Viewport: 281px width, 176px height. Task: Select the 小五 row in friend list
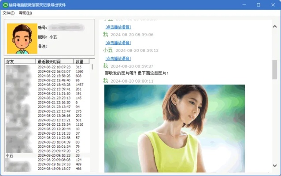(47, 155)
